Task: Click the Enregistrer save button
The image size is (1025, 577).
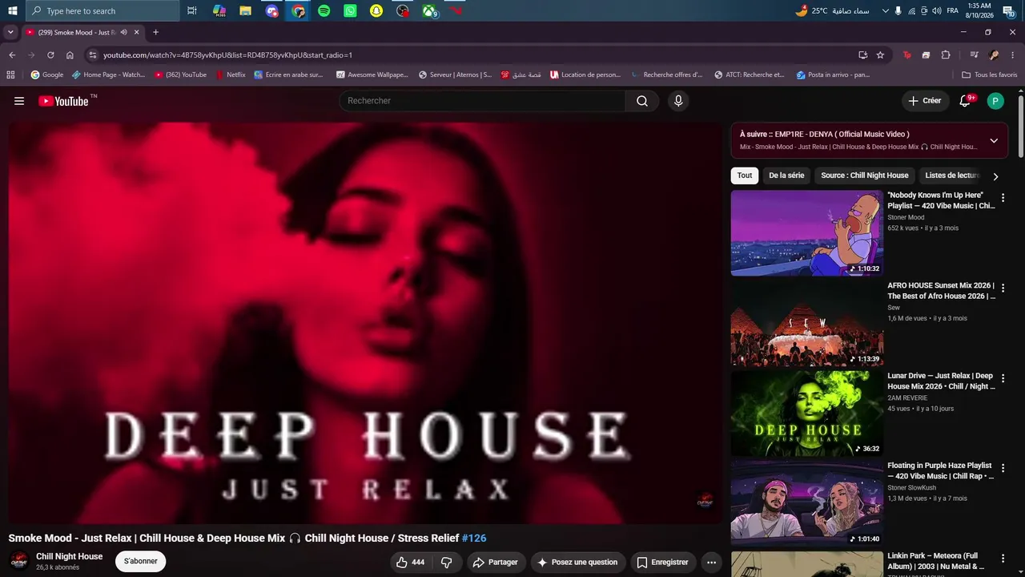Action: pyautogui.click(x=663, y=563)
